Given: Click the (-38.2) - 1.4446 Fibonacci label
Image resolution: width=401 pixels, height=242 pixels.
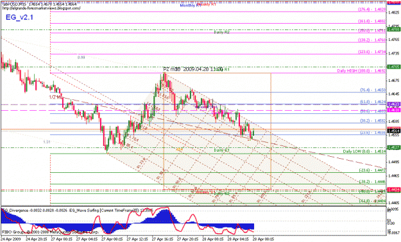Looking at the screenshot, I should 372,182.
